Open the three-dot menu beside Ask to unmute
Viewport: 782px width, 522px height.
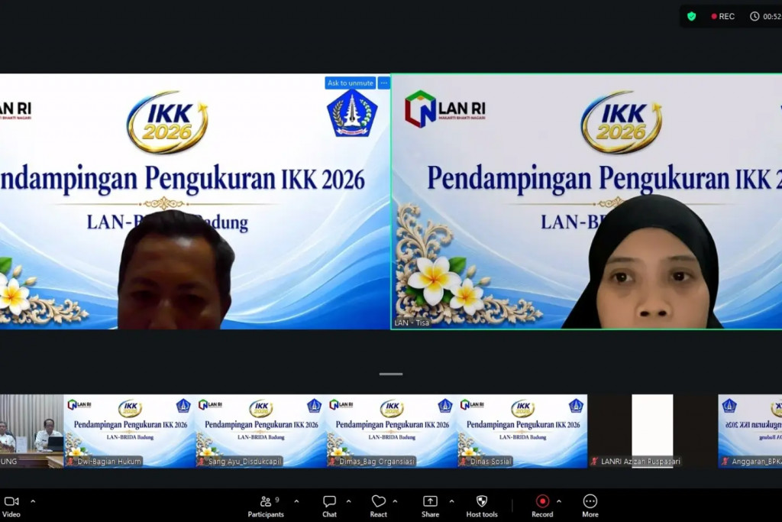tap(383, 83)
